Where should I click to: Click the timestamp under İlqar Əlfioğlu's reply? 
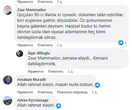click(x=70, y=71)
